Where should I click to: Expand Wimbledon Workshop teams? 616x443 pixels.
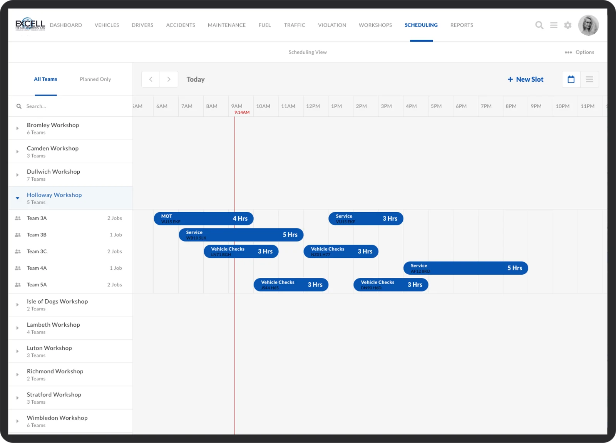coord(17,421)
